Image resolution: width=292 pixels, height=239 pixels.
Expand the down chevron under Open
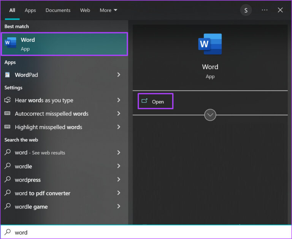click(210, 115)
